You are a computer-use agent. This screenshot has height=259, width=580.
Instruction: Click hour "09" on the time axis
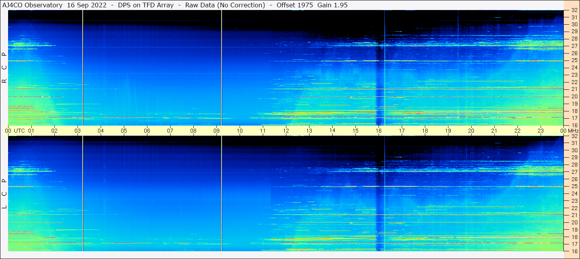216,131
